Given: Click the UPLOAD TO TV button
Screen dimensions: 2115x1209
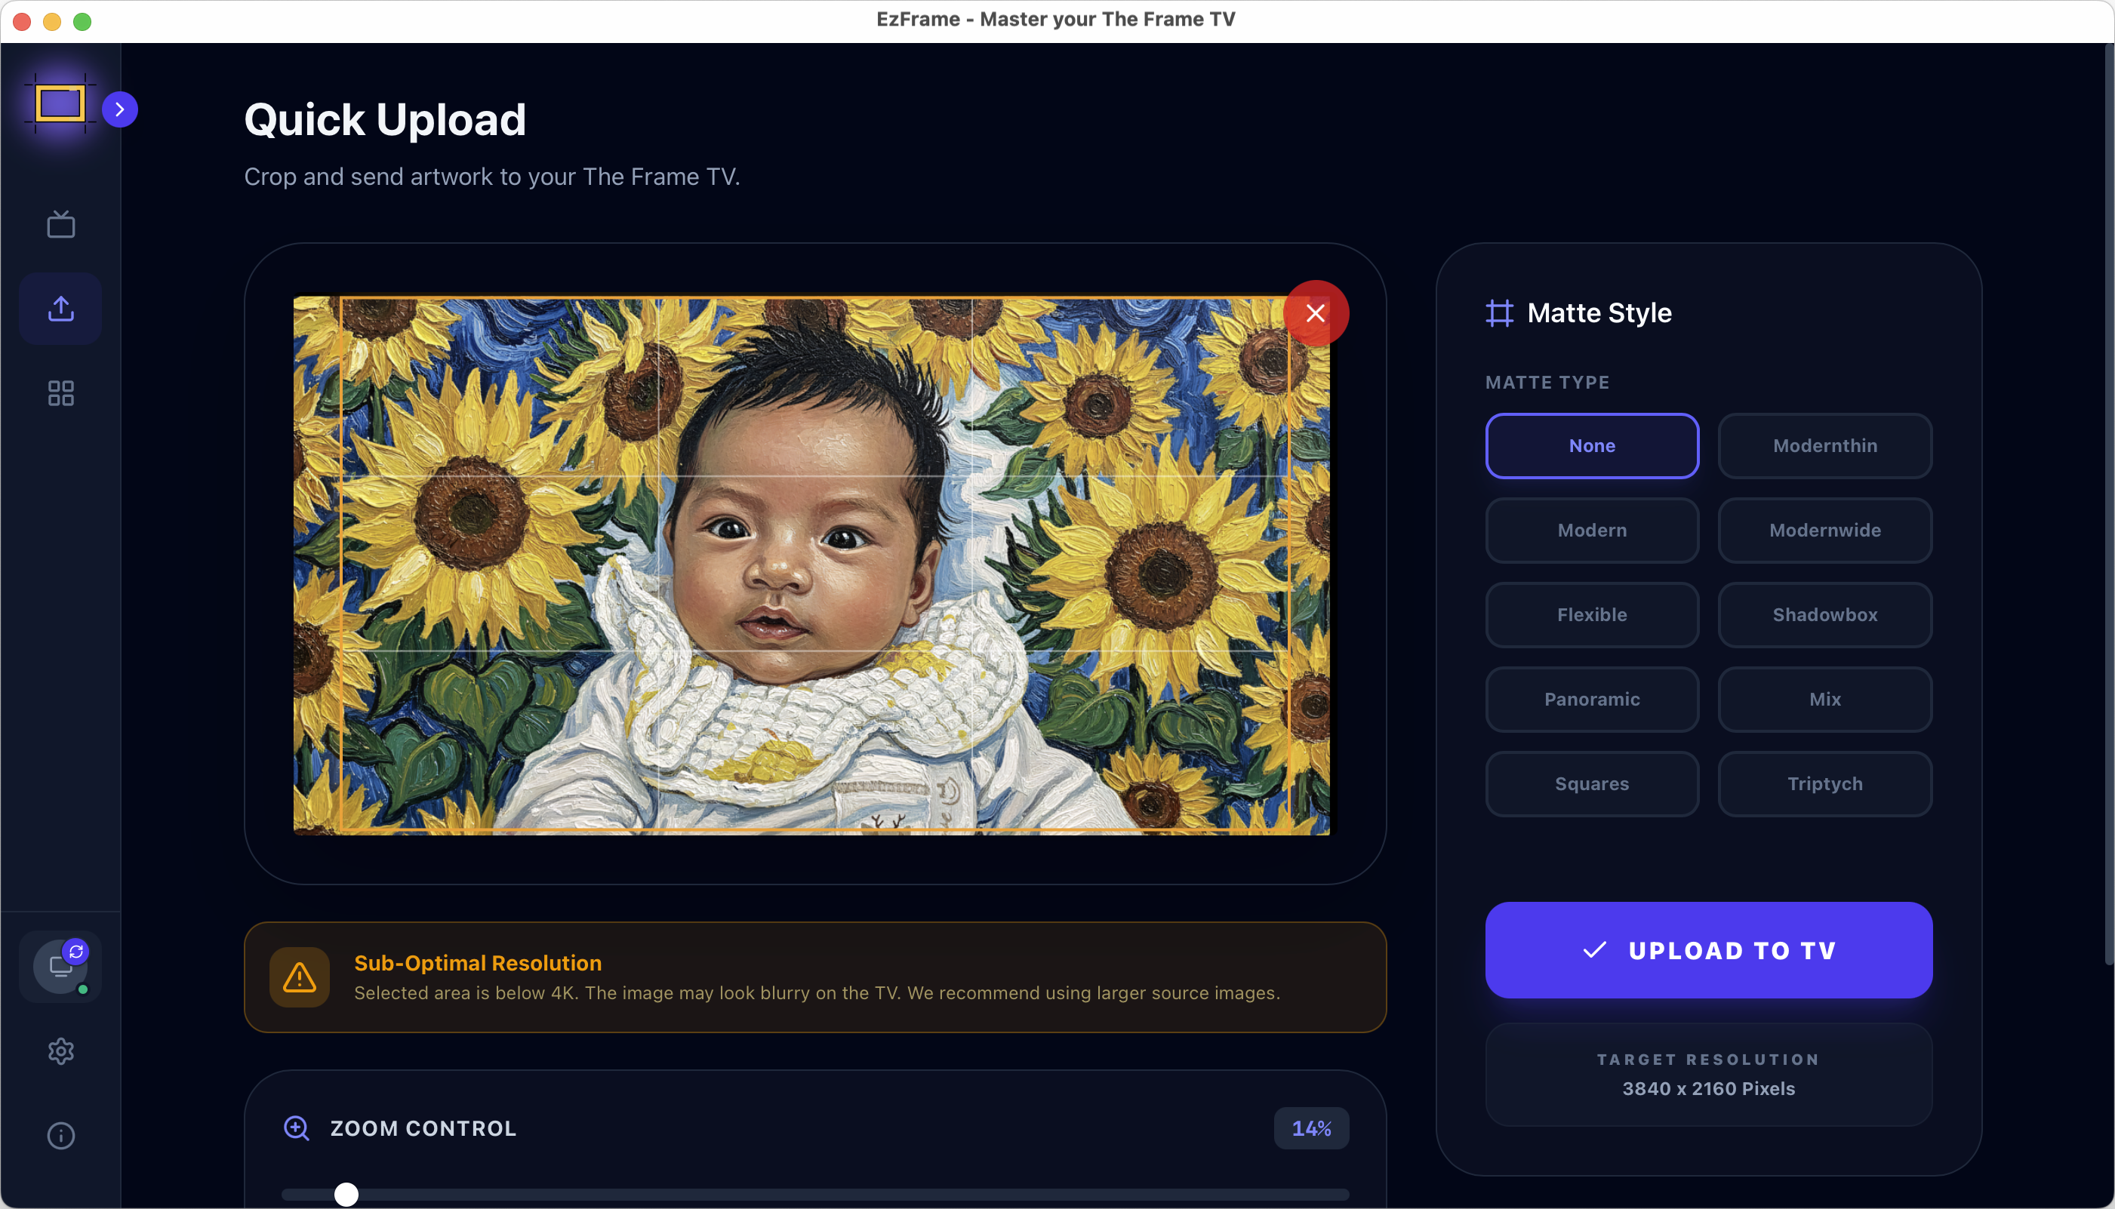Looking at the screenshot, I should 1708,951.
